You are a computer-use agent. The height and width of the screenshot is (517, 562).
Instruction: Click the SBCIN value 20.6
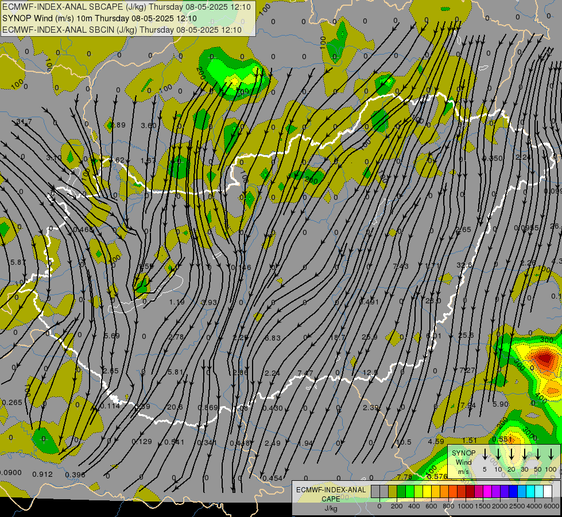tap(175, 407)
